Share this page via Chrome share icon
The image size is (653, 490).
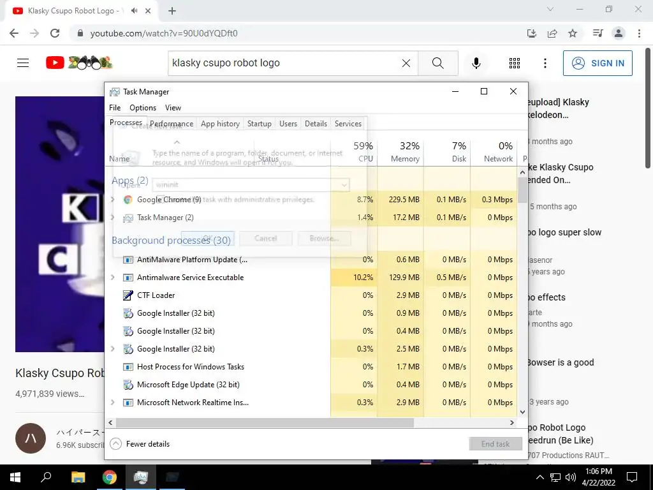coord(552,33)
